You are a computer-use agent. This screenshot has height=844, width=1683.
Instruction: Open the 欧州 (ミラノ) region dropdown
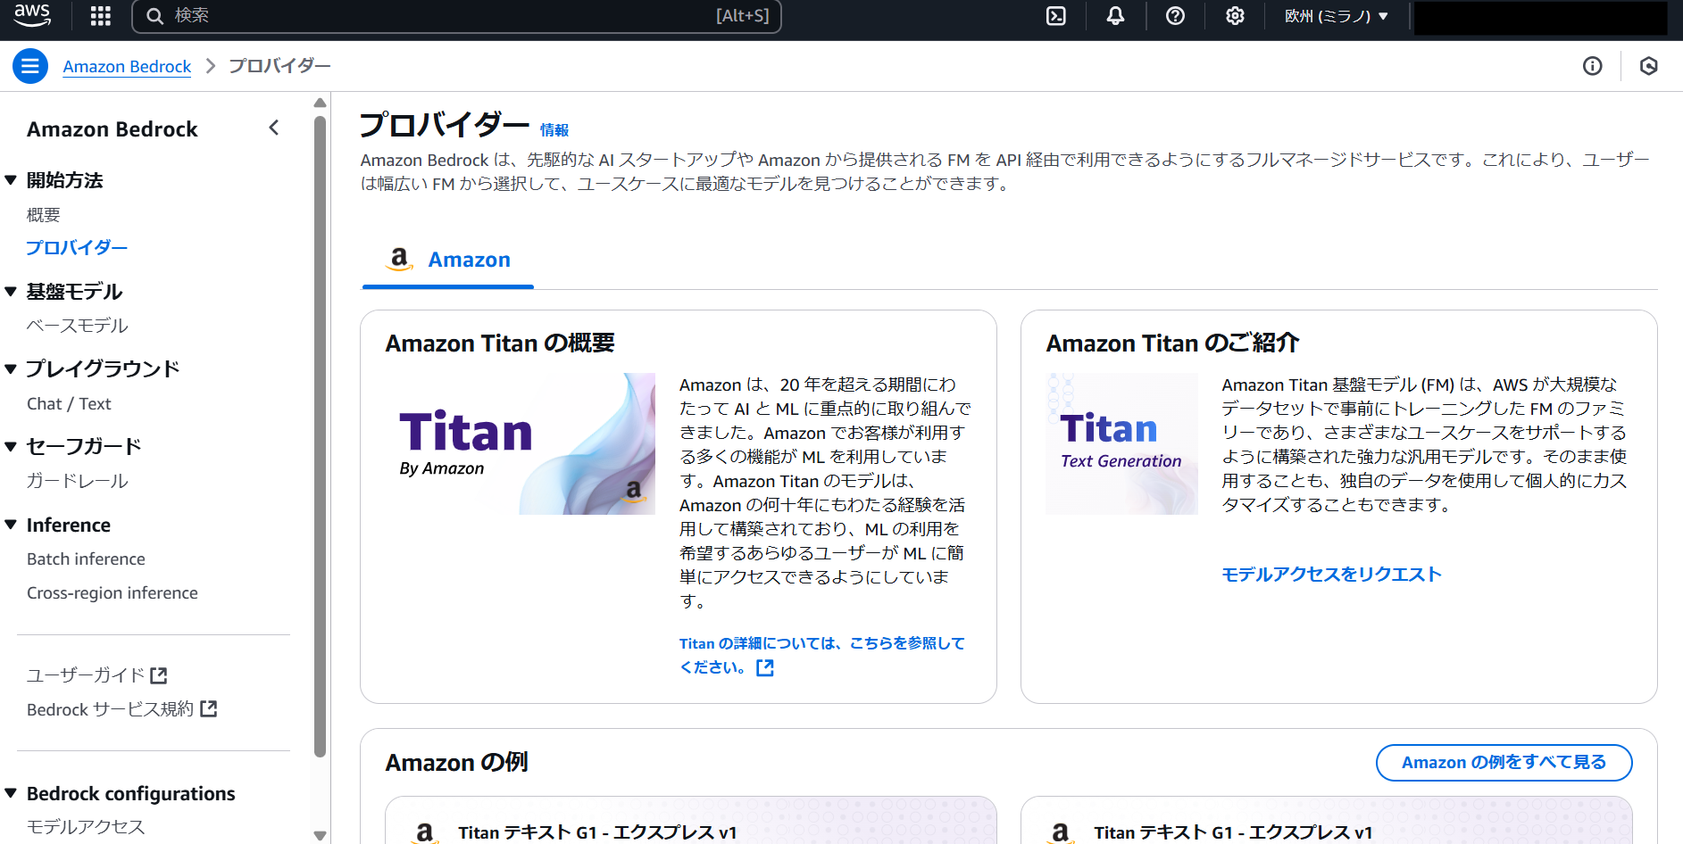(x=1336, y=16)
